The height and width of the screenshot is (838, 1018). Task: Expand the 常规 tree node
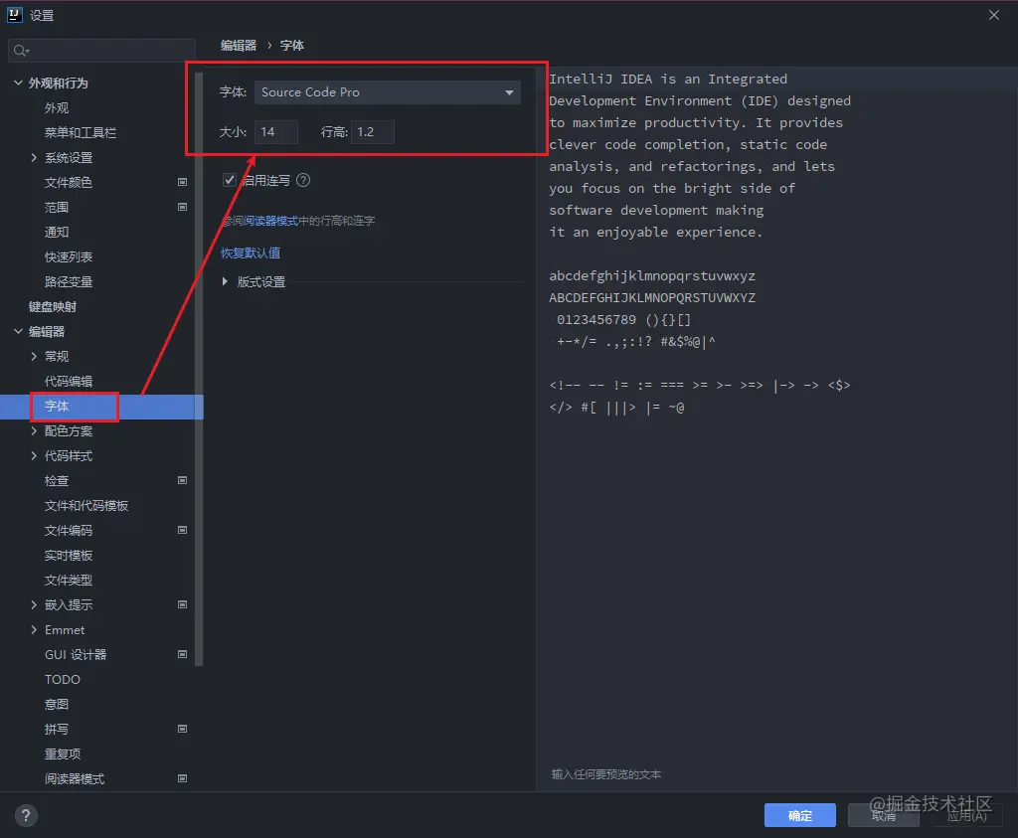[34, 356]
